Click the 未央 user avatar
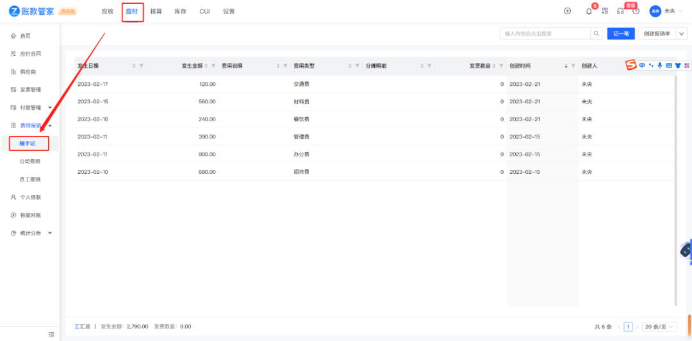The height and width of the screenshot is (341, 692). click(x=655, y=11)
